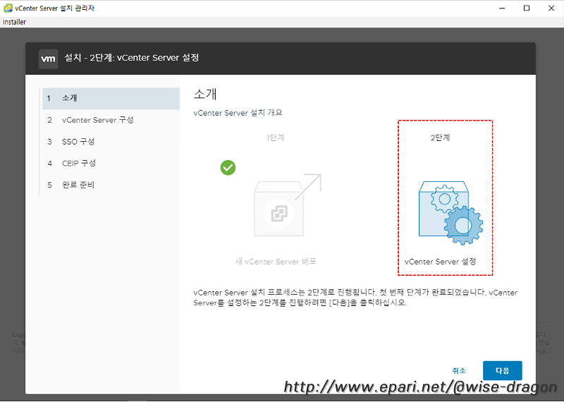Click the vCenter Server 설치 개요 subtitle
The width and height of the screenshot is (564, 402).
click(x=238, y=113)
